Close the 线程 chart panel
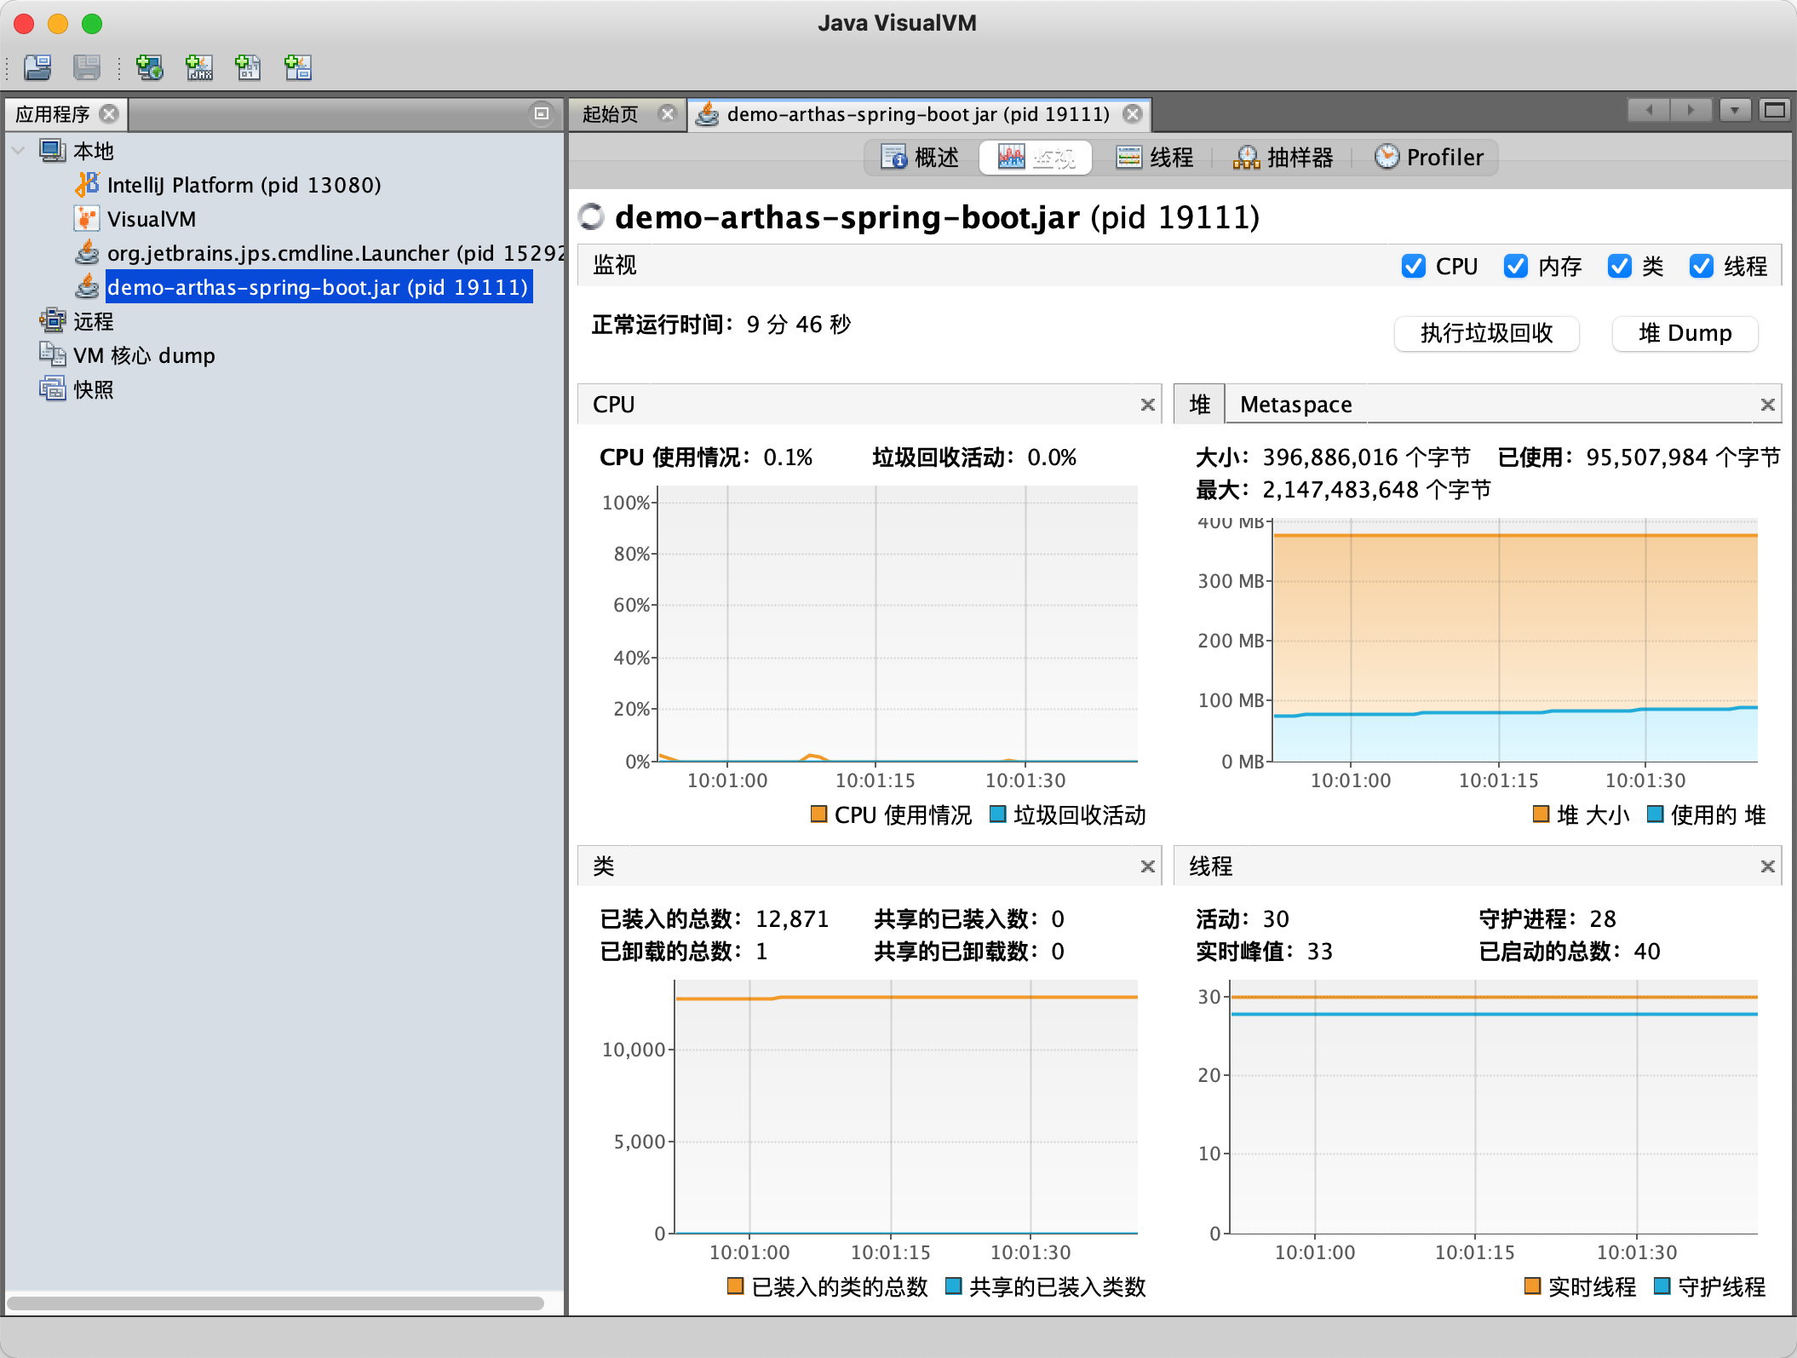 pos(1768,866)
